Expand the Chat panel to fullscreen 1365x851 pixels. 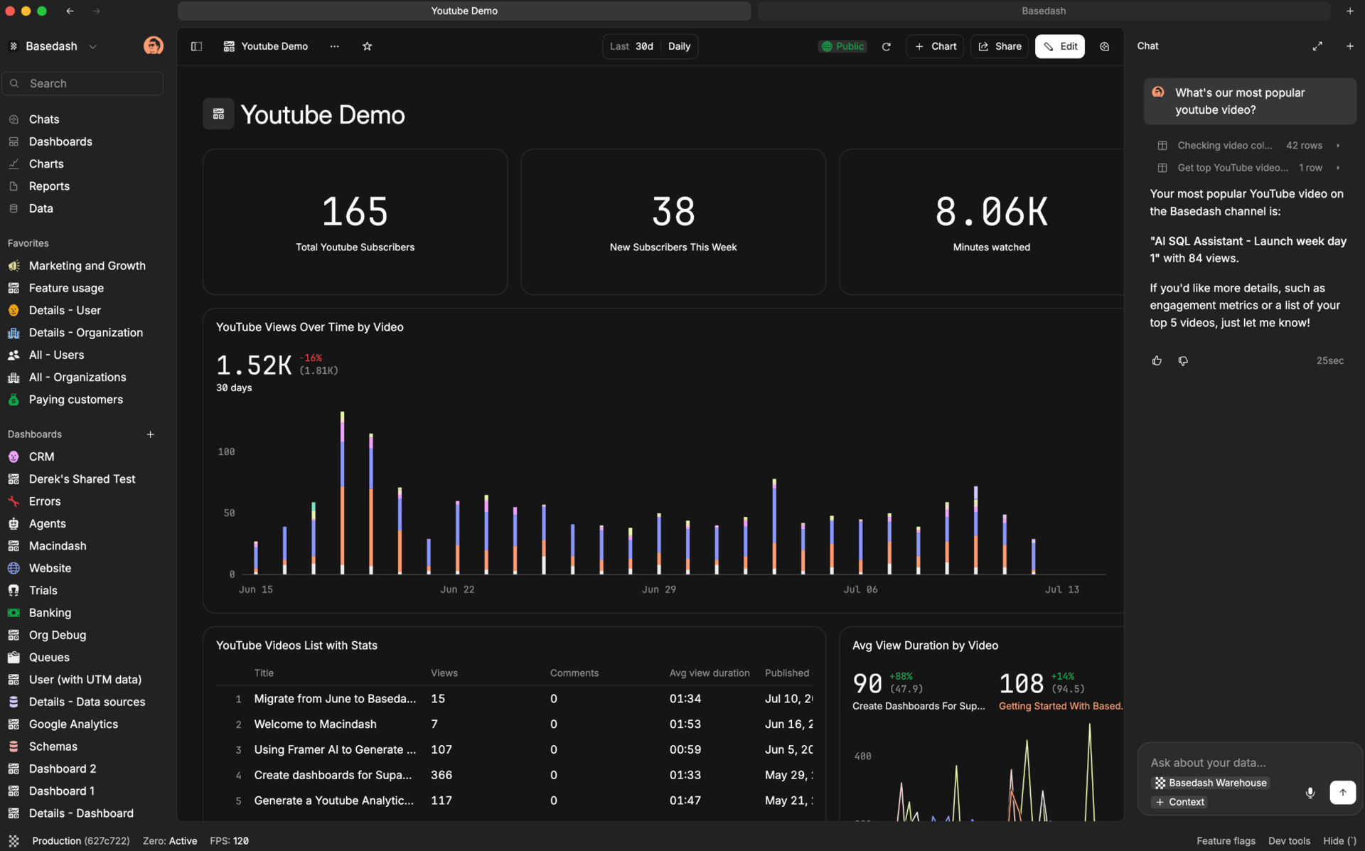[1317, 46]
